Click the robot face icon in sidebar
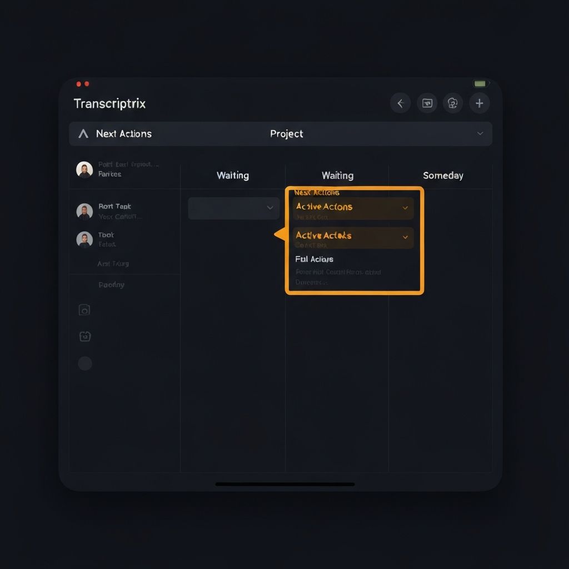Image resolution: width=569 pixels, height=569 pixels. click(x=85, y=336)
